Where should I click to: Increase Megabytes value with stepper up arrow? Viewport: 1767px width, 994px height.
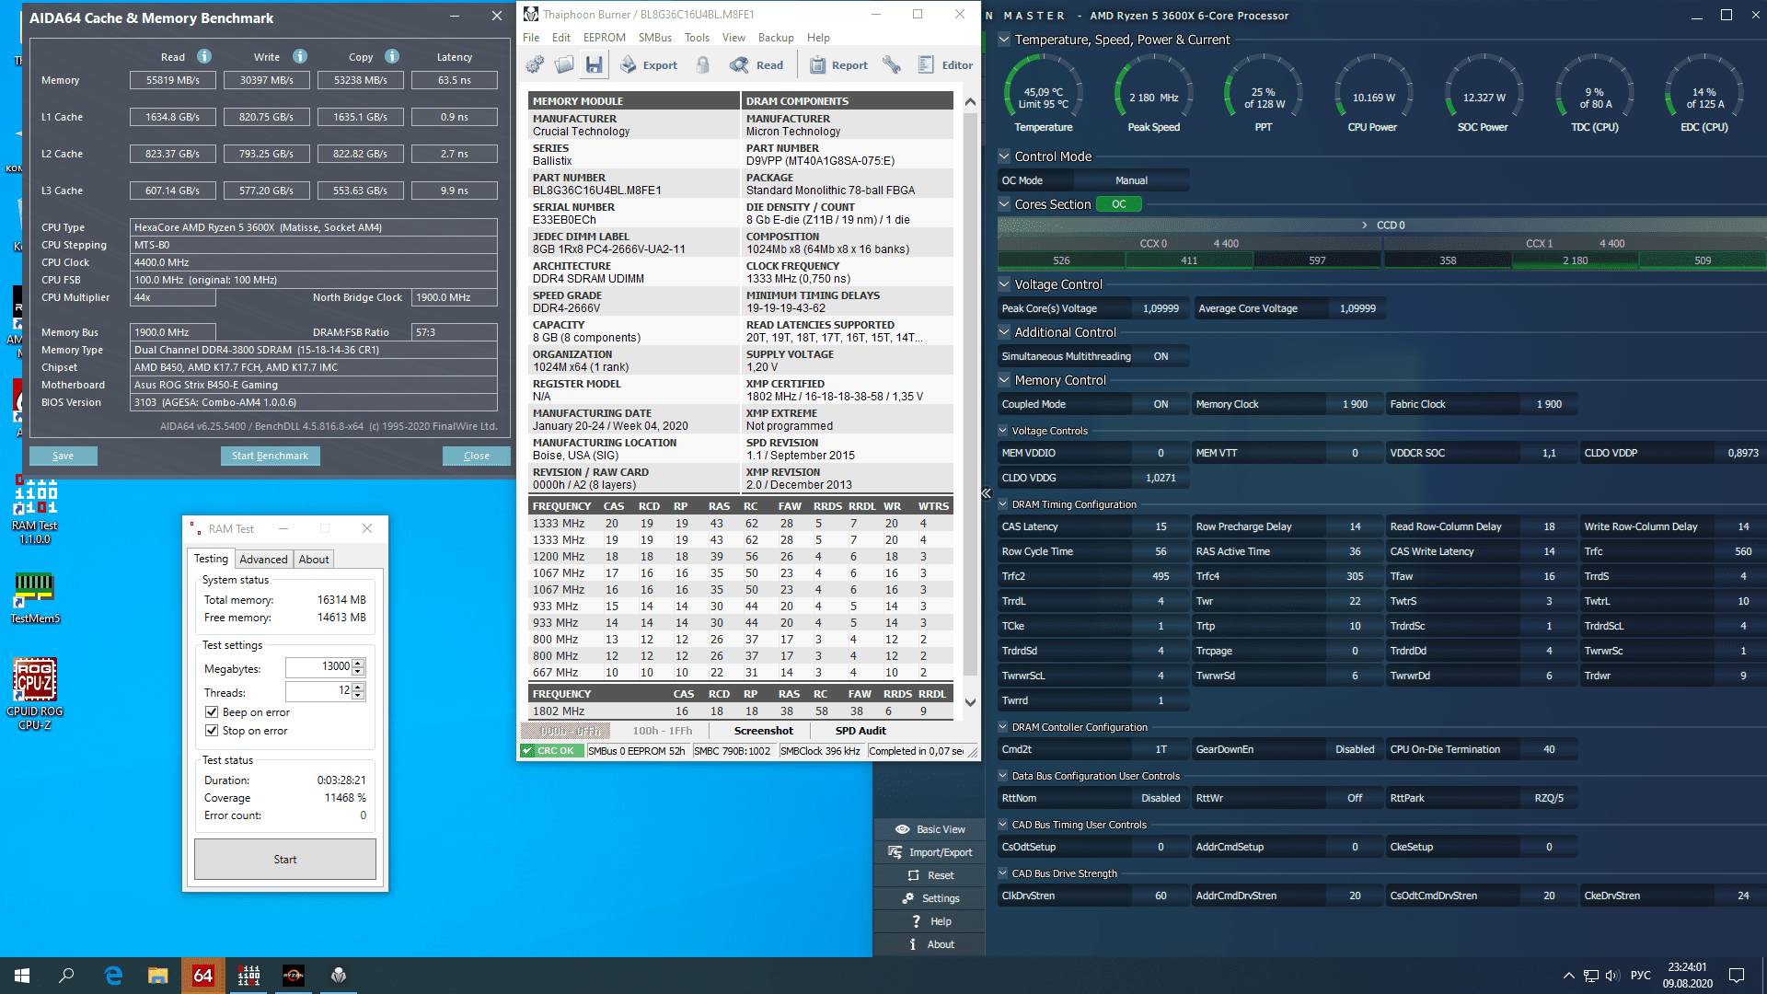pos(358,663)
